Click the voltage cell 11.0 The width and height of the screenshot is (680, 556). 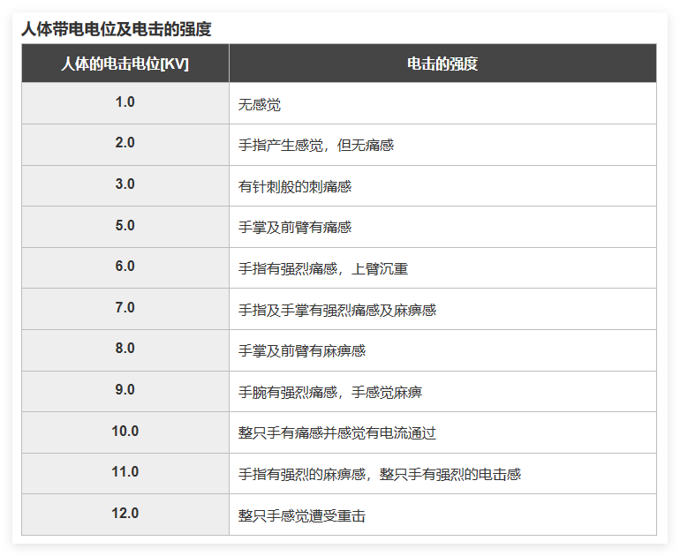point(125,473)
